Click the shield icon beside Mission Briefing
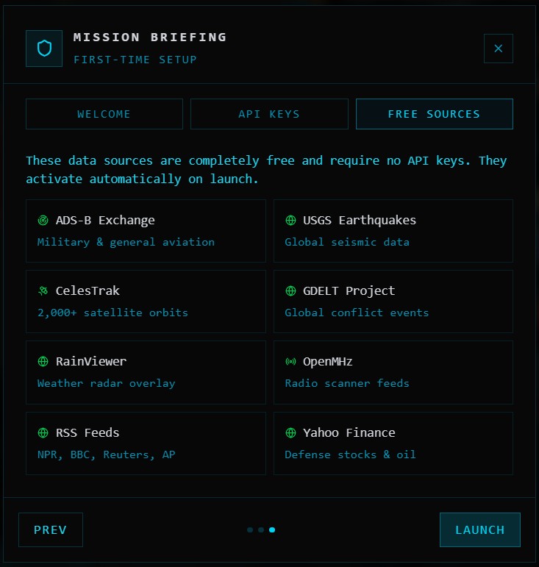This screenshot has width=539, height=567. (44, 49)
